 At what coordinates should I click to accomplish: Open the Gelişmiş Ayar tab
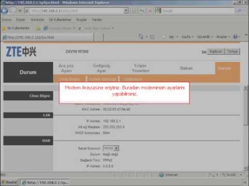(x=101, y=68)
